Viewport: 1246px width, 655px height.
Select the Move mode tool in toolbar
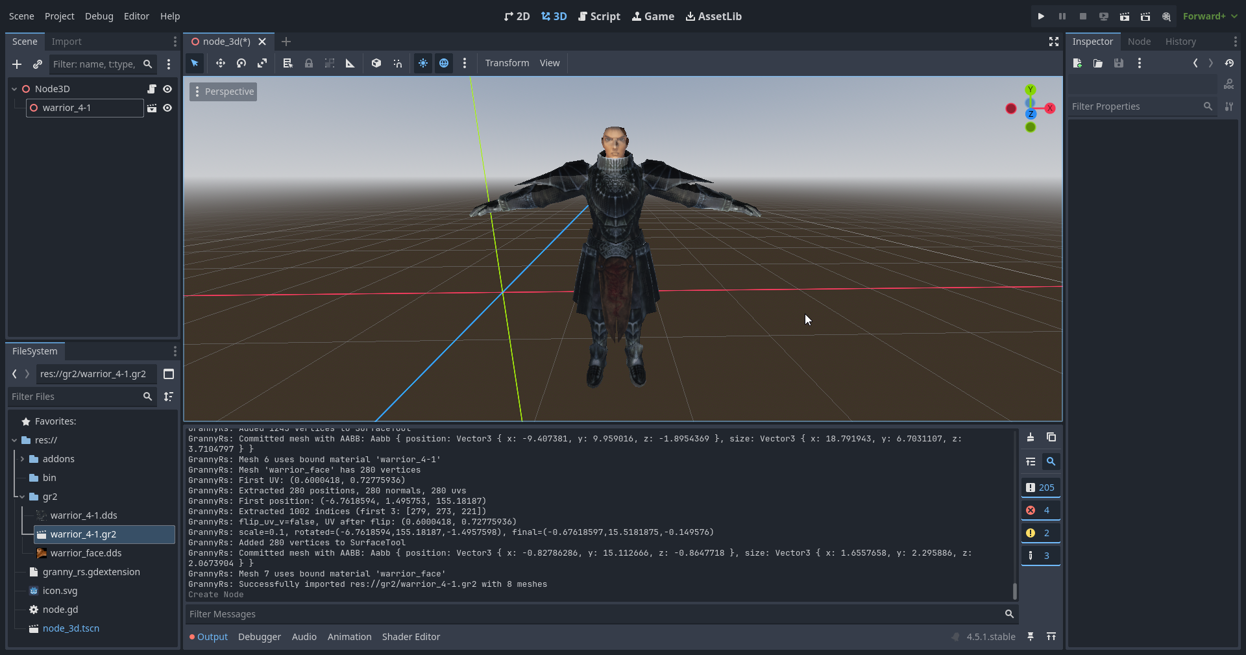coord(221,63)
